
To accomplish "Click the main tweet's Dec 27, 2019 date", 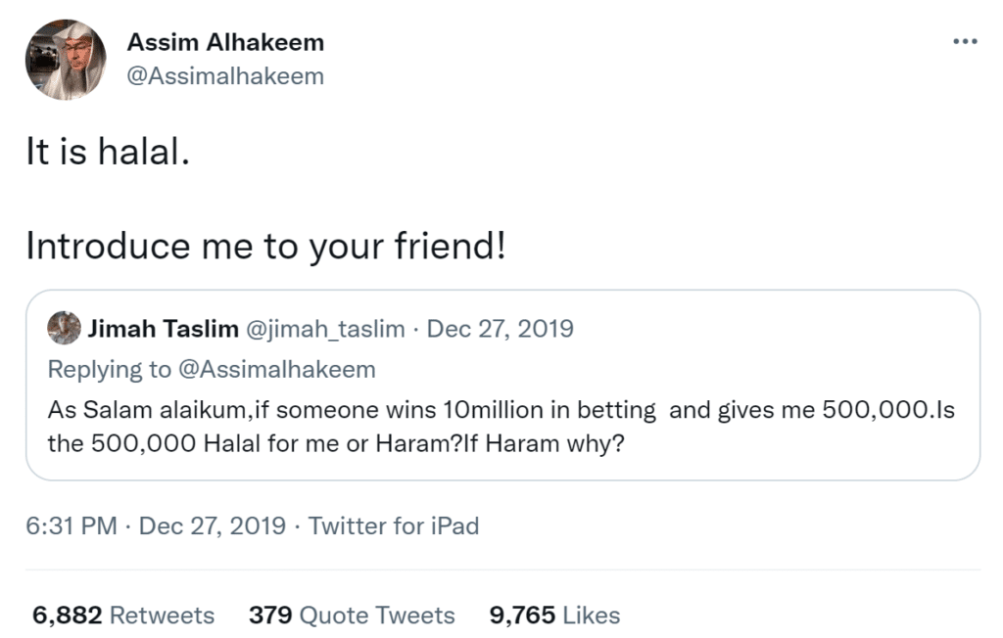I will (x=213, y=526).
